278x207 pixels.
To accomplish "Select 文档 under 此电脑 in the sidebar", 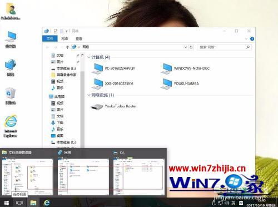I will tap(57, 116).
